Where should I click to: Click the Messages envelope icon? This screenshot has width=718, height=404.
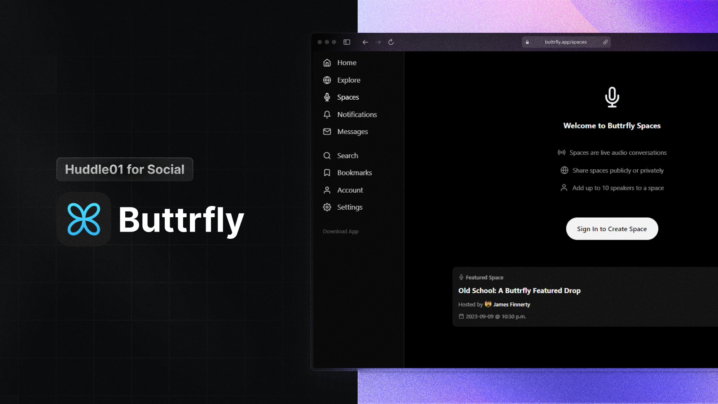(327, 132)
